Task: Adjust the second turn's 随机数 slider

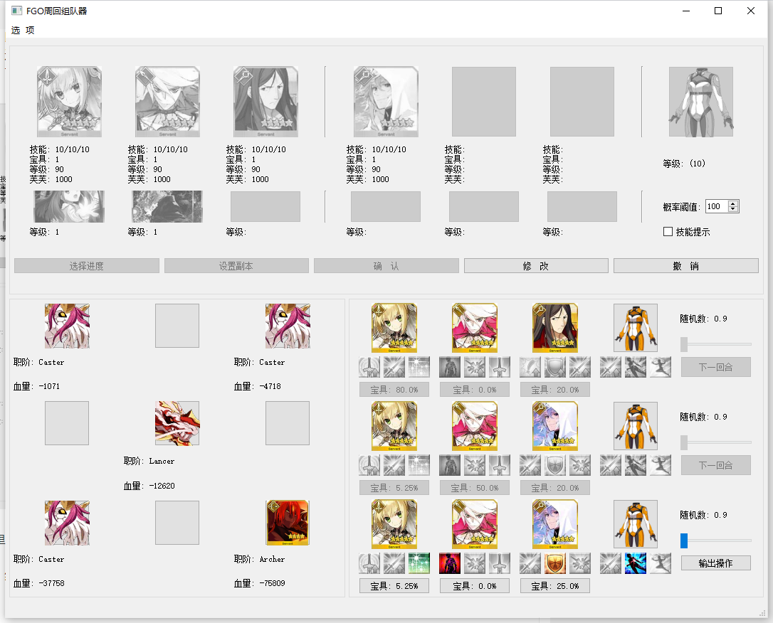Action: click(x=716, y=442)
